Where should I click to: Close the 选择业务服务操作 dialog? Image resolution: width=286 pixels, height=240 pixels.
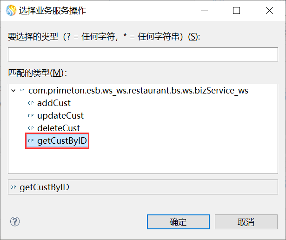269,10
